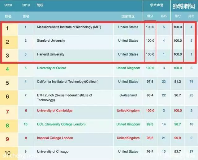Click the 院校 column header
Image resolution: width=198 pixels, height=160 pixels.
(40, 5)
